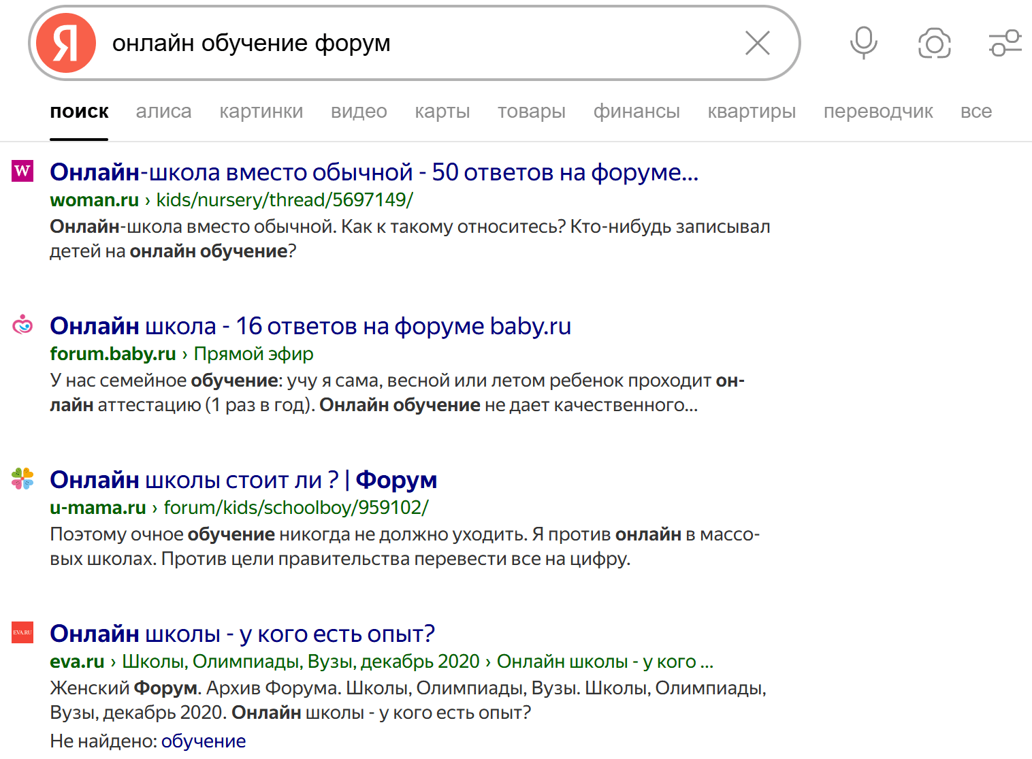Activate voice search via the microphone icon
The width and height of the screenshot is (1032, 759).
tap(862, 42)
